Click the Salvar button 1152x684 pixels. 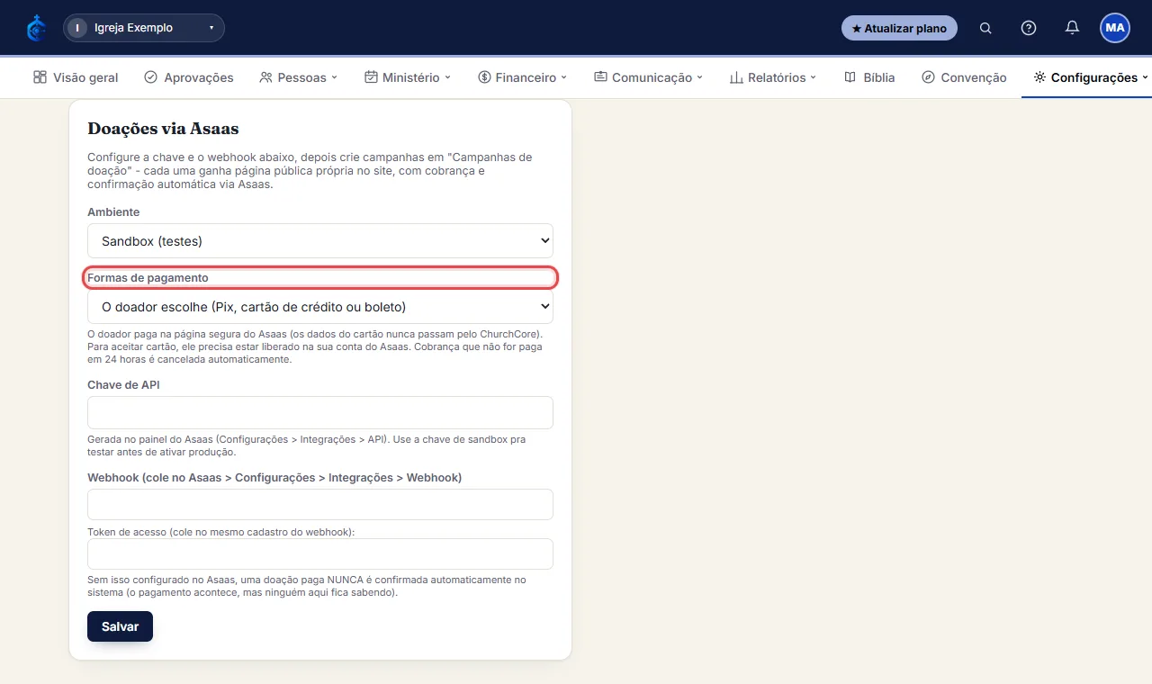pos(120,626)
